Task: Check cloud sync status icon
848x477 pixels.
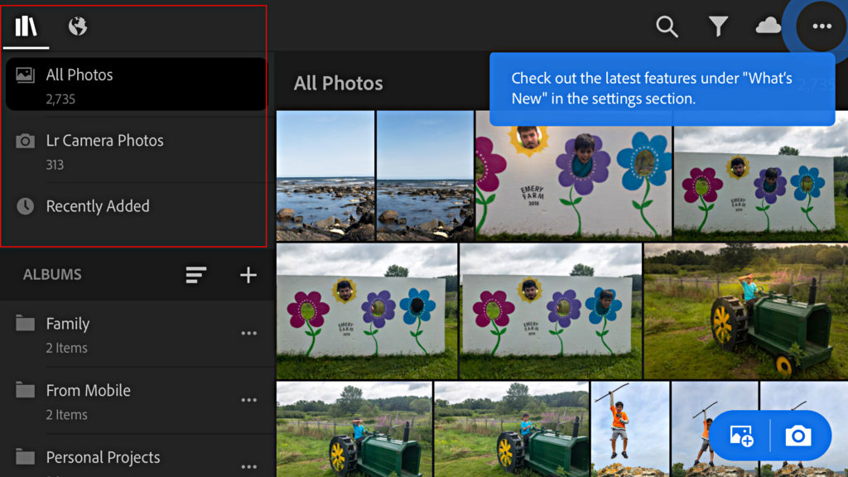Action: click(768, 26)
